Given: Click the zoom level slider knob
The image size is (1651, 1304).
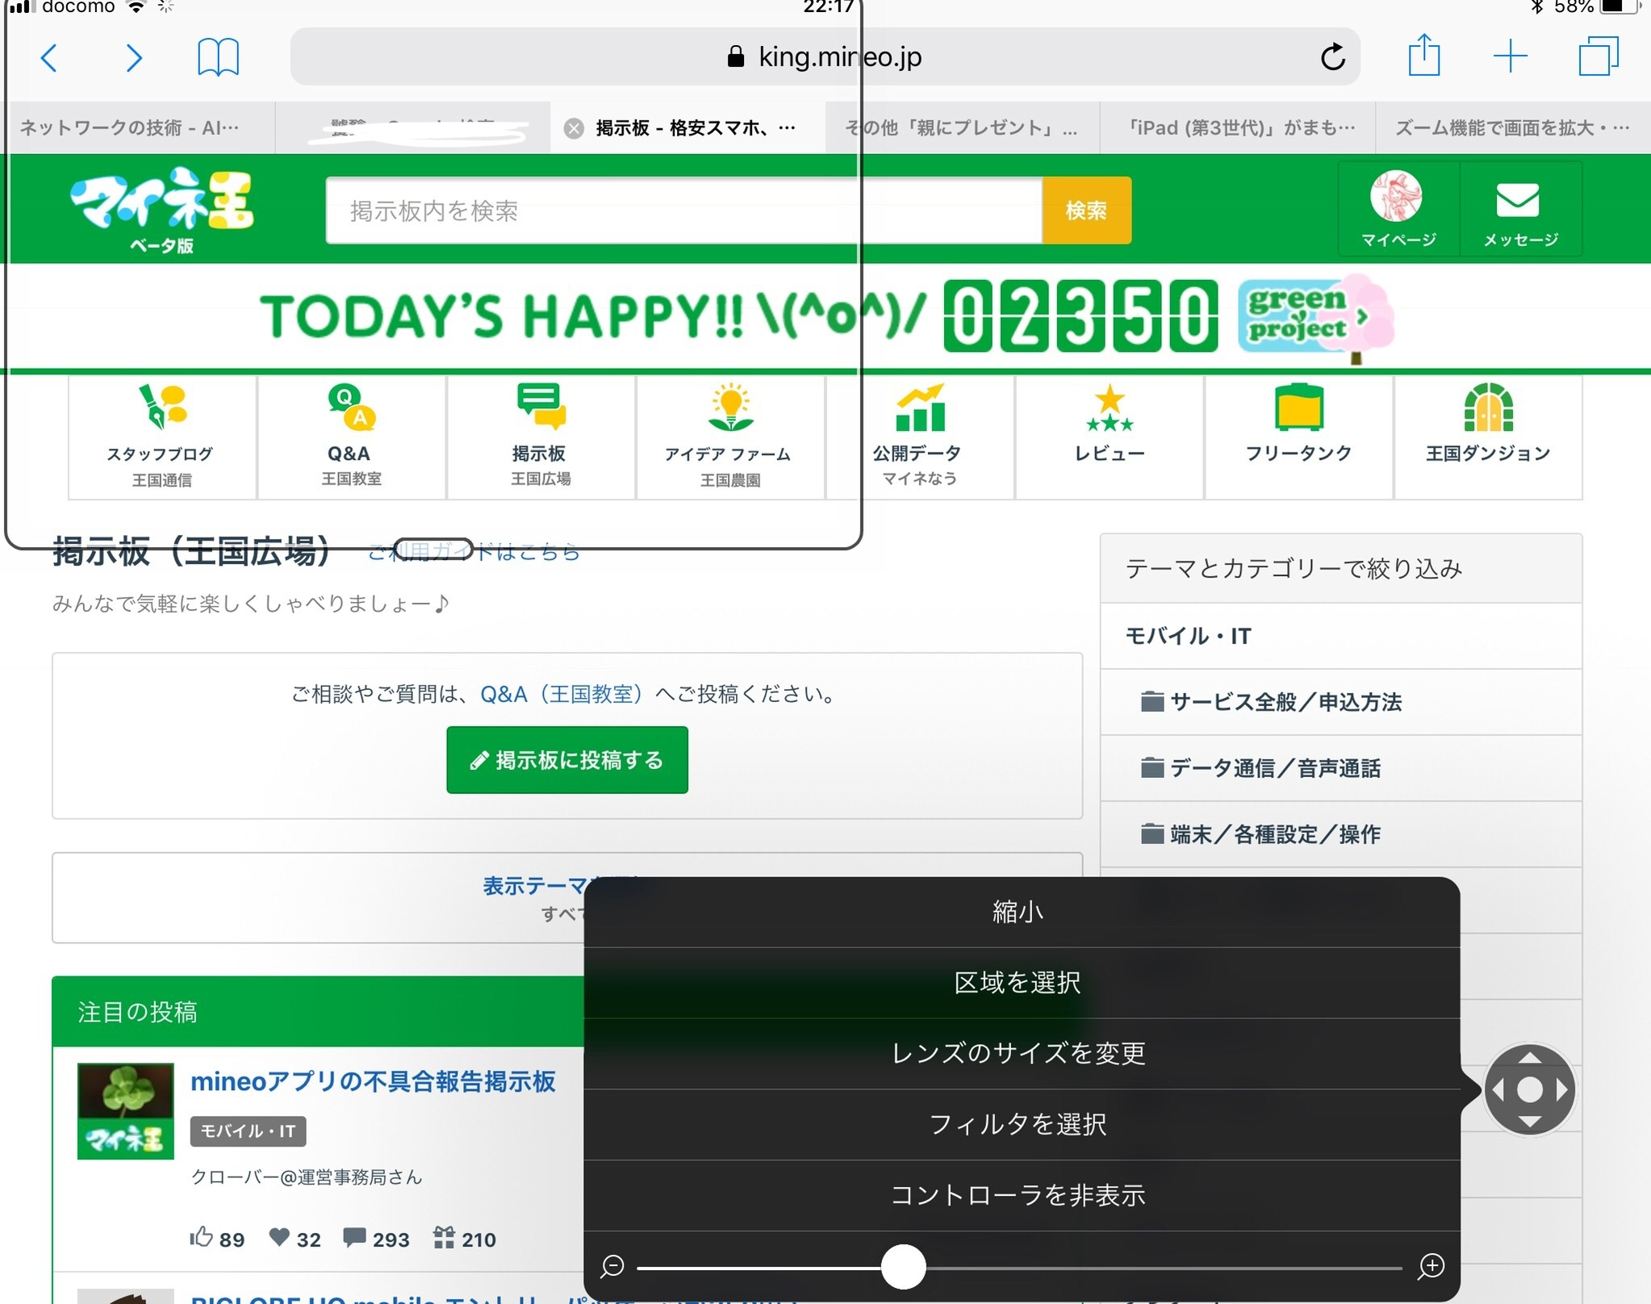Looking at the screenshot, I should (x=903, y=1267).
